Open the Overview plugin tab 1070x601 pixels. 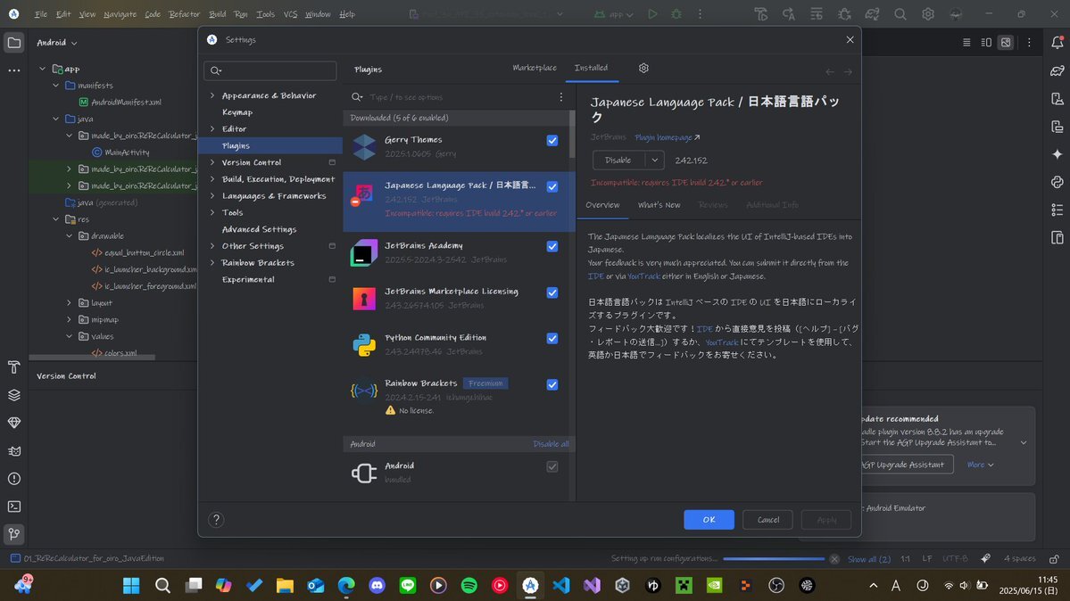(602, 205)
